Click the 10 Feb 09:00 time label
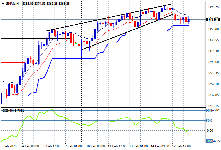The image size is (221, 150). tap(95, 146)
